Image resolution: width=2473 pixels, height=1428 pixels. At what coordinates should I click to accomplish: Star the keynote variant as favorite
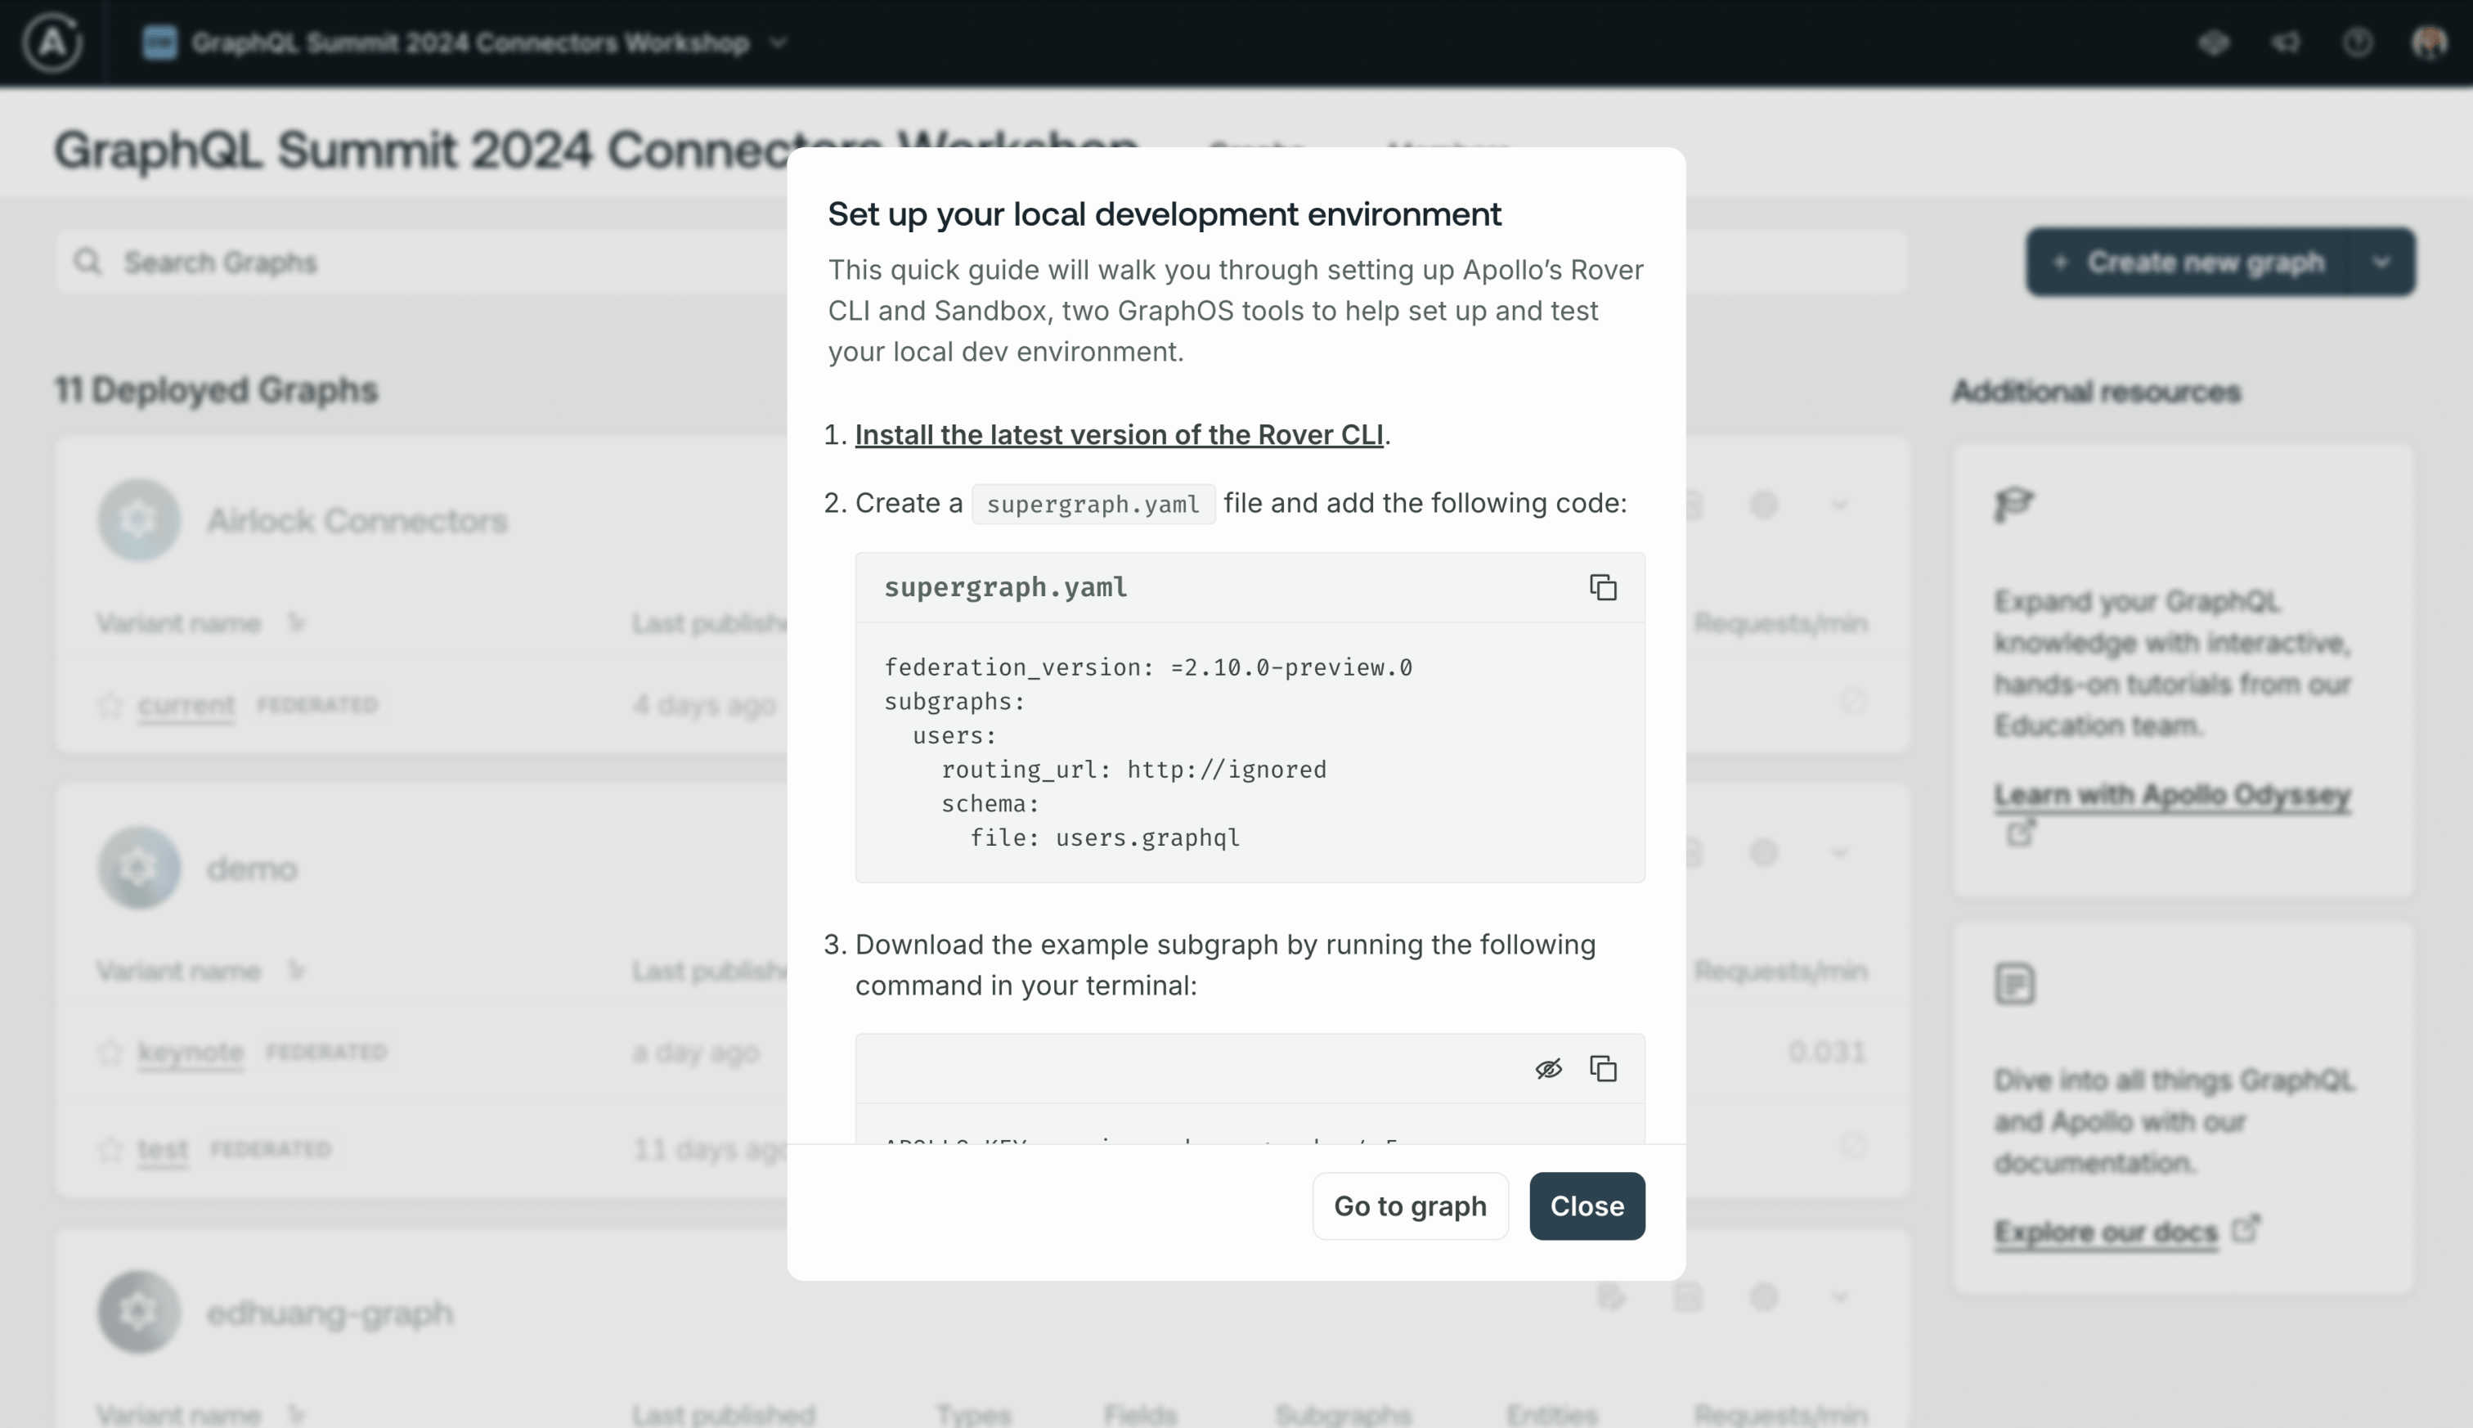(x=110, y=1053)
